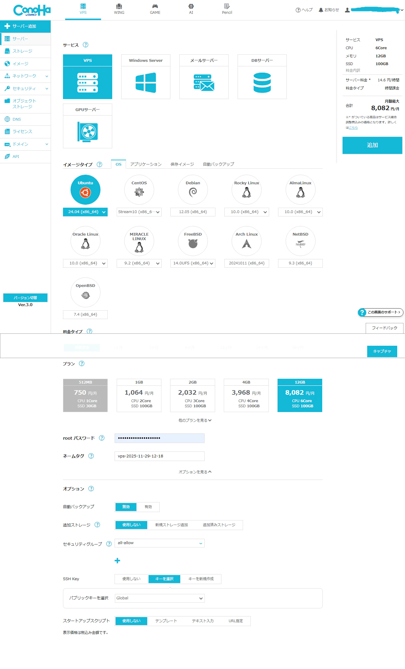Set SSH Key to 使用しない

point(131,579)
